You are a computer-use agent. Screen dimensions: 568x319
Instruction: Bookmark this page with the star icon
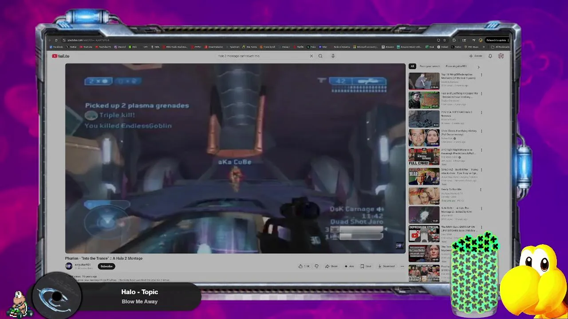(445, 40)
